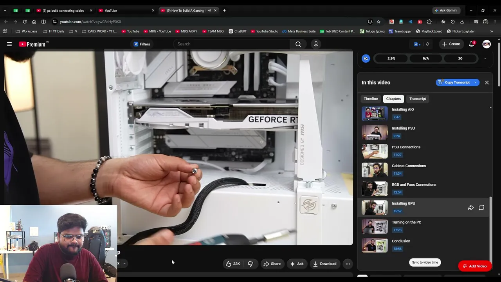Expand the stats bar chevron

pos(485,58)
